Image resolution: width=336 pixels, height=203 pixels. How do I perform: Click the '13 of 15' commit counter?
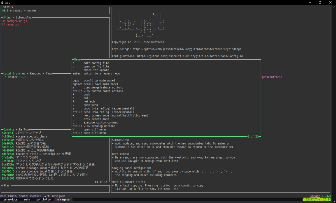pos(101,182)
